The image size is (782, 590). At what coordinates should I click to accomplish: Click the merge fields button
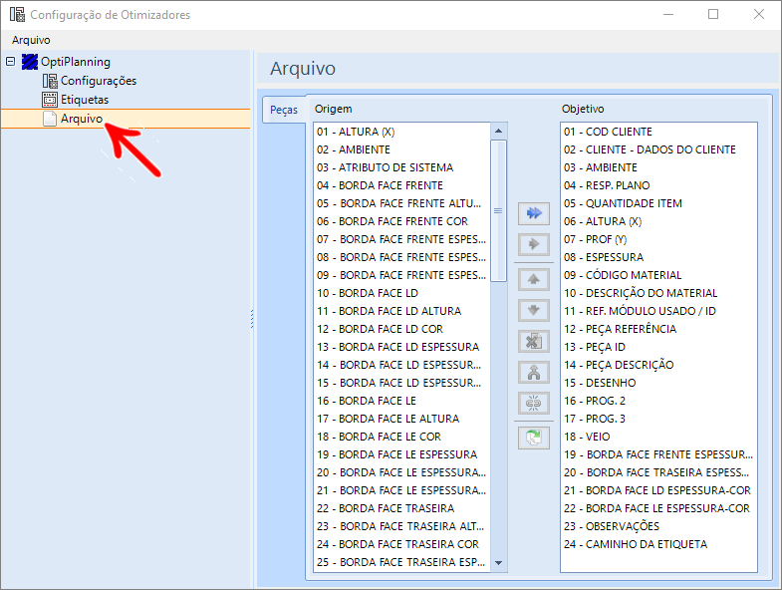534,373
